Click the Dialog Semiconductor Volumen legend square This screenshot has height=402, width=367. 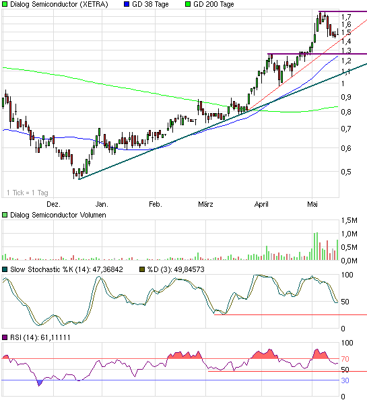click(5, 215)
